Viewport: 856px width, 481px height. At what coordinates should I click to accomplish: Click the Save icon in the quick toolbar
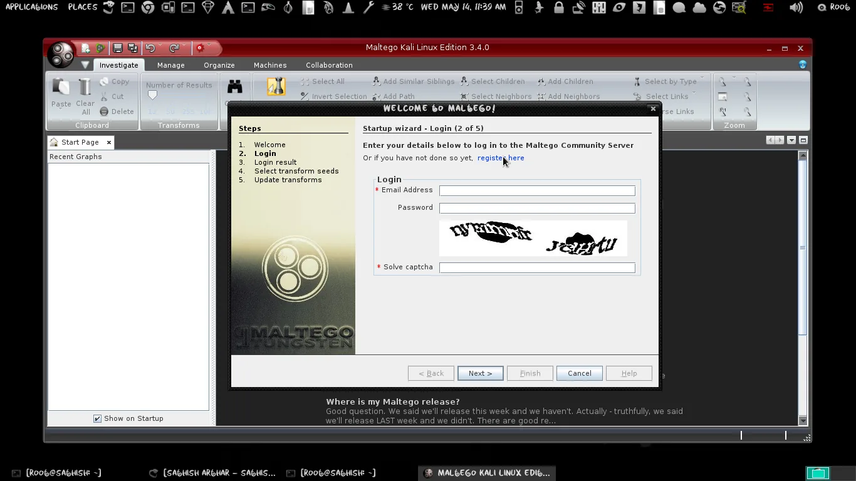pyautogui.click(x=117, y=48)
